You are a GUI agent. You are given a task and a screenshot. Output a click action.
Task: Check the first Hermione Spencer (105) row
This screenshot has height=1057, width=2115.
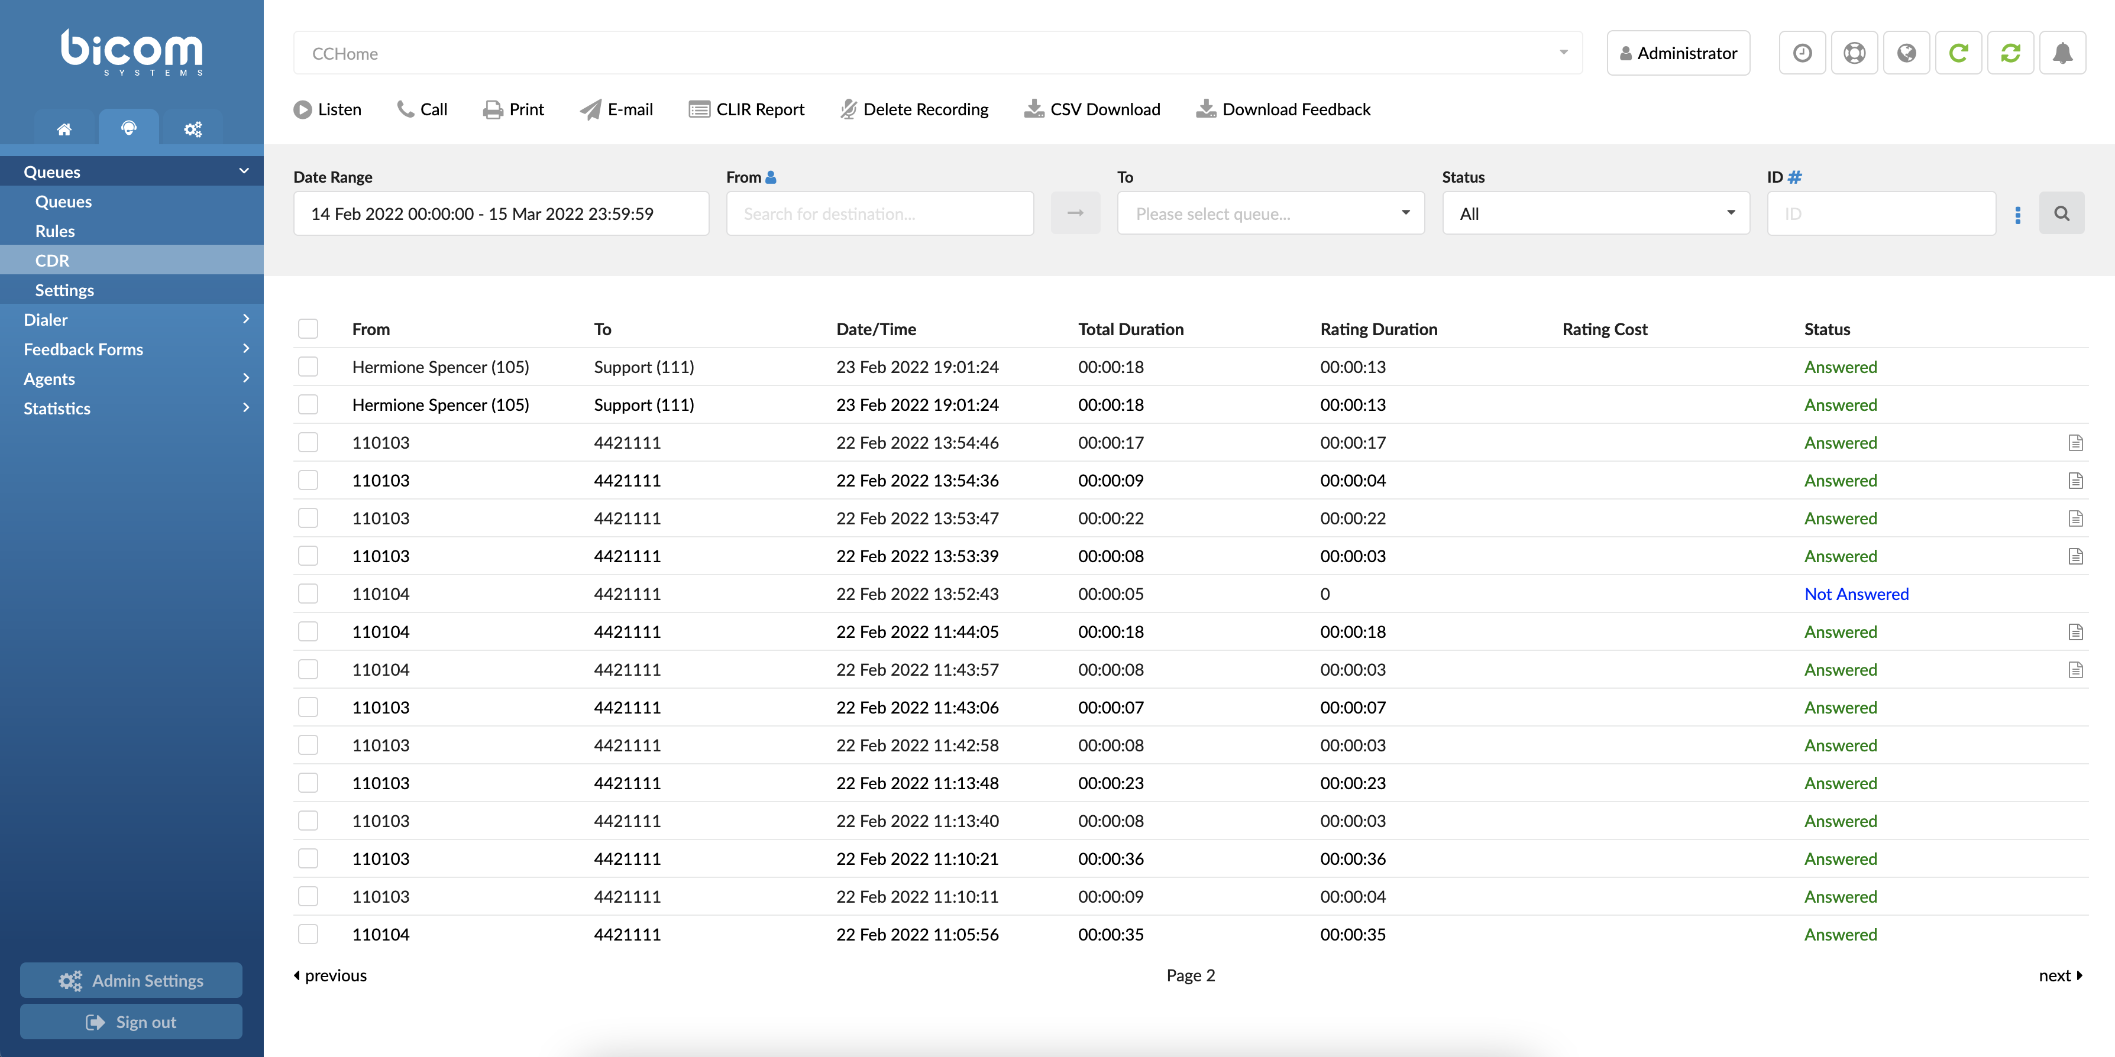[x=308, y=367]
